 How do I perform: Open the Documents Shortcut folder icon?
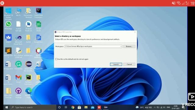coord(28,13)
